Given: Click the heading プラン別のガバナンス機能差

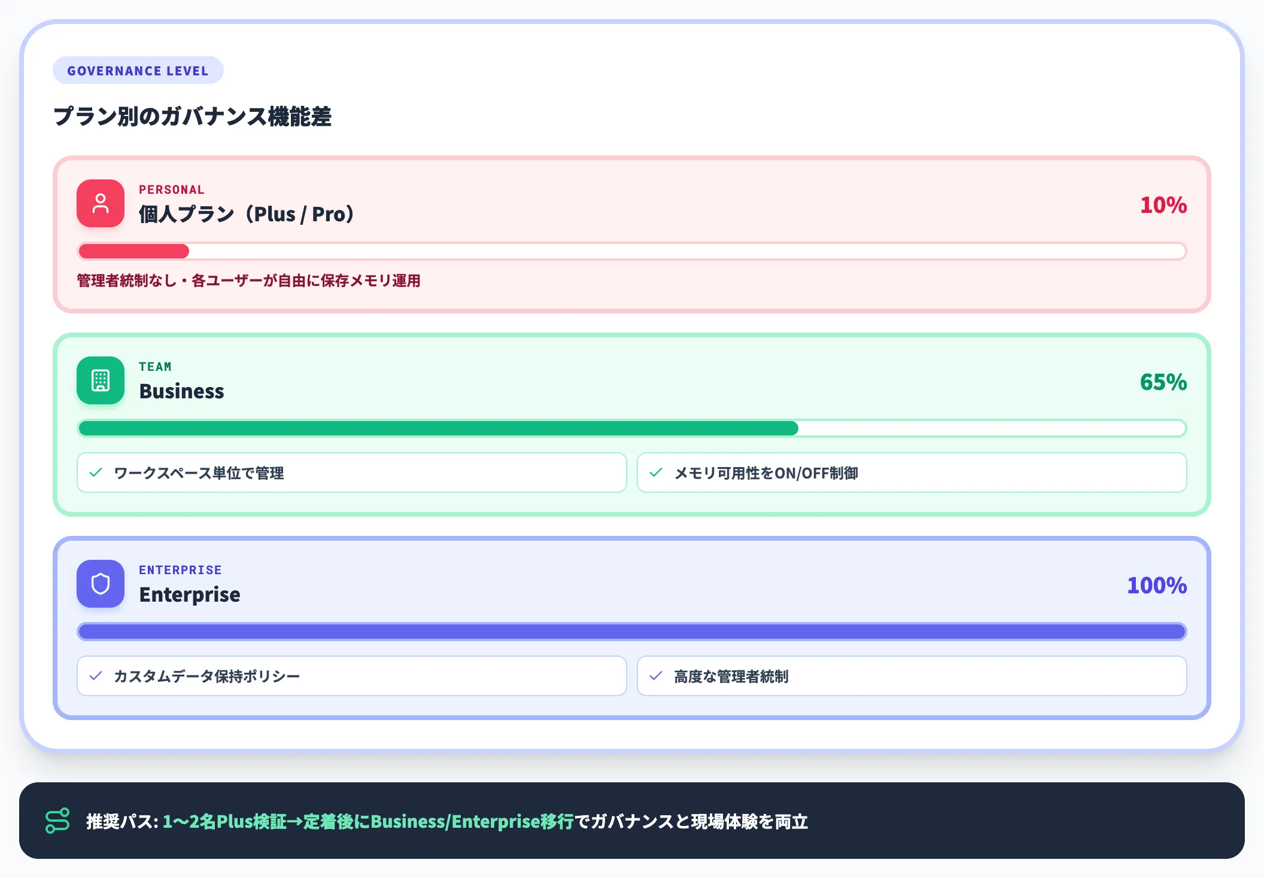Looking at the screenshot, I should tap(192, 116).
